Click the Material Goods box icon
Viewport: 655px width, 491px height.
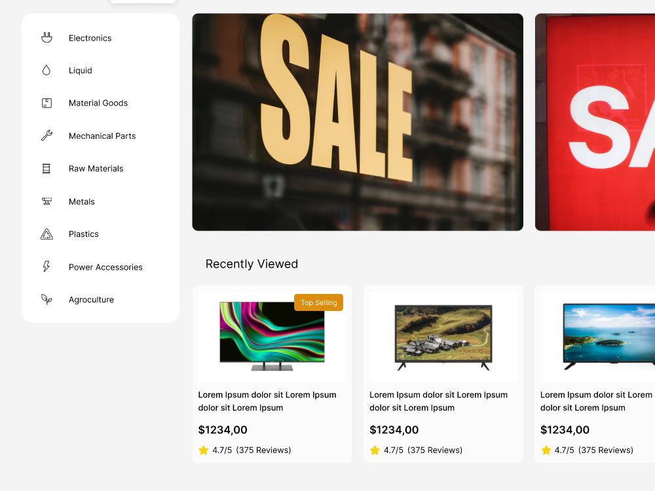pyautogui.click(x=47, y=103)
